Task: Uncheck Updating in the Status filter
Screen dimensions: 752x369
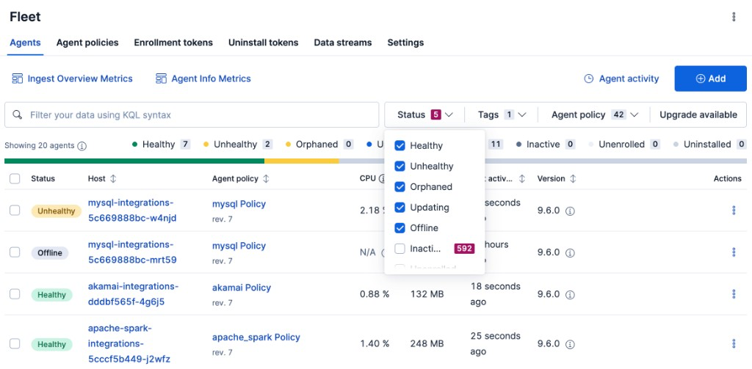Action: [399, 208]
